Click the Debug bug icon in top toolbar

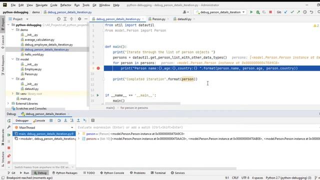point(258,12)
